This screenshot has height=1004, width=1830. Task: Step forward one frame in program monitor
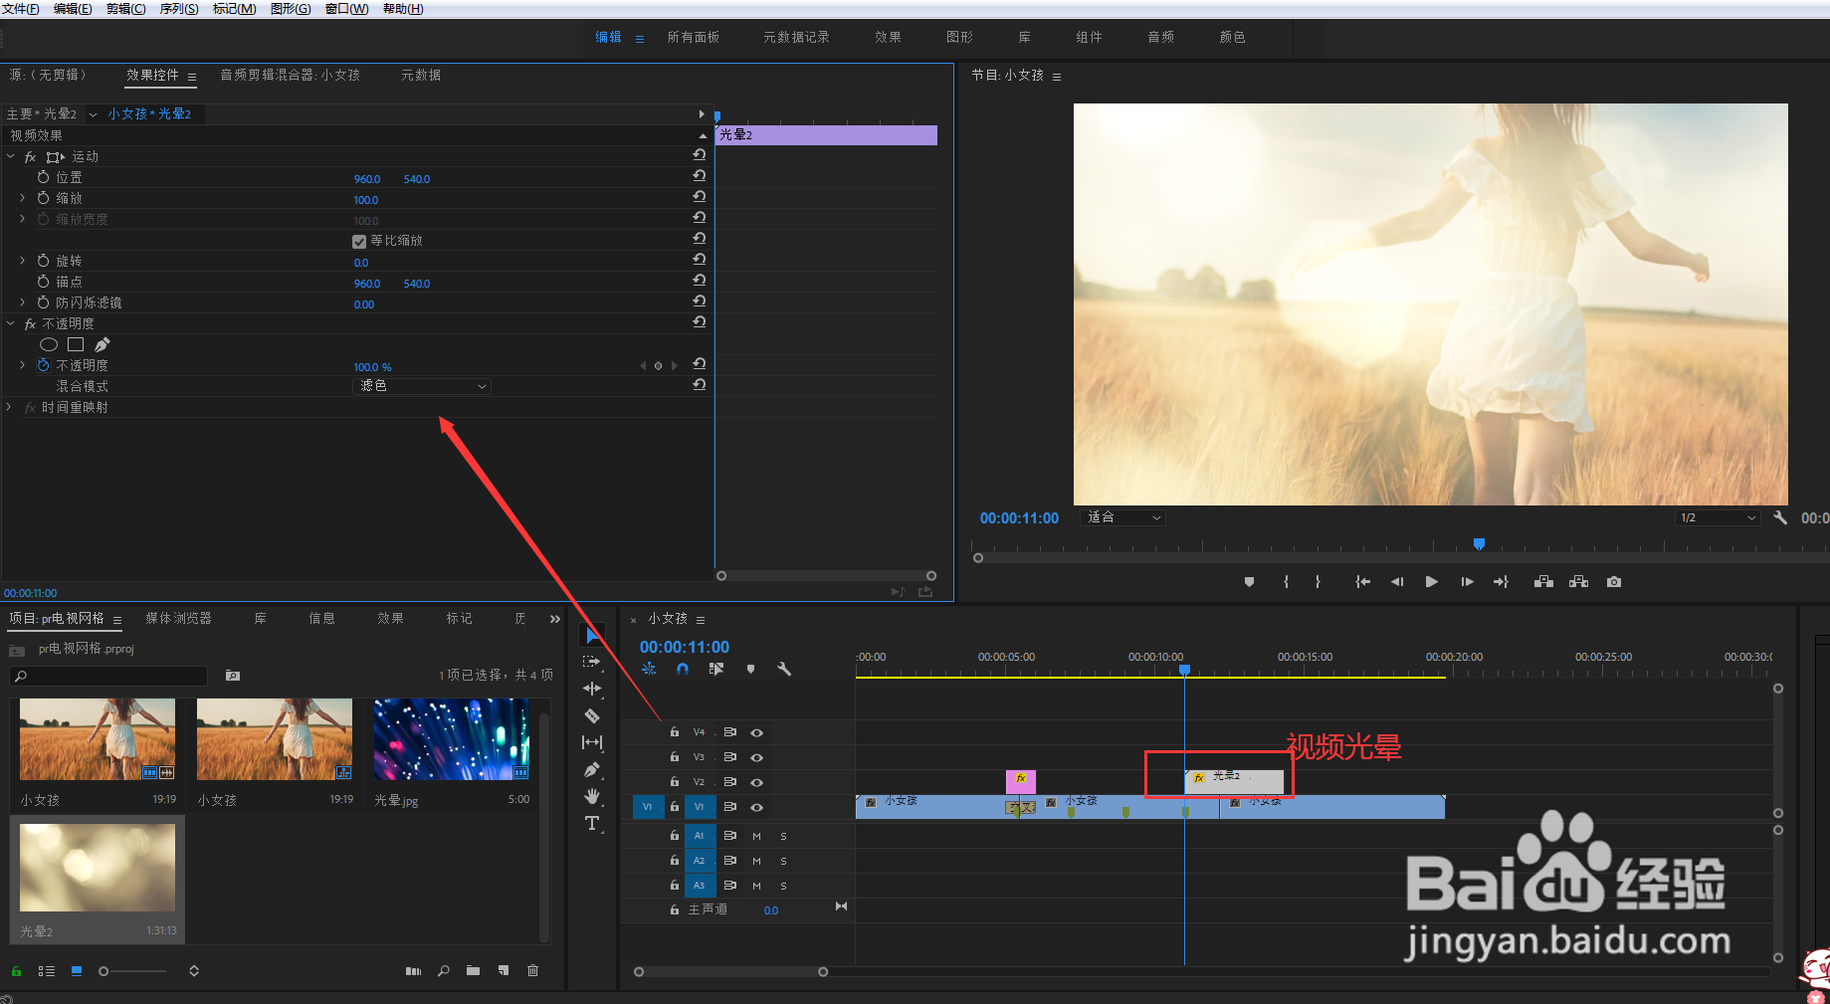1467,582
